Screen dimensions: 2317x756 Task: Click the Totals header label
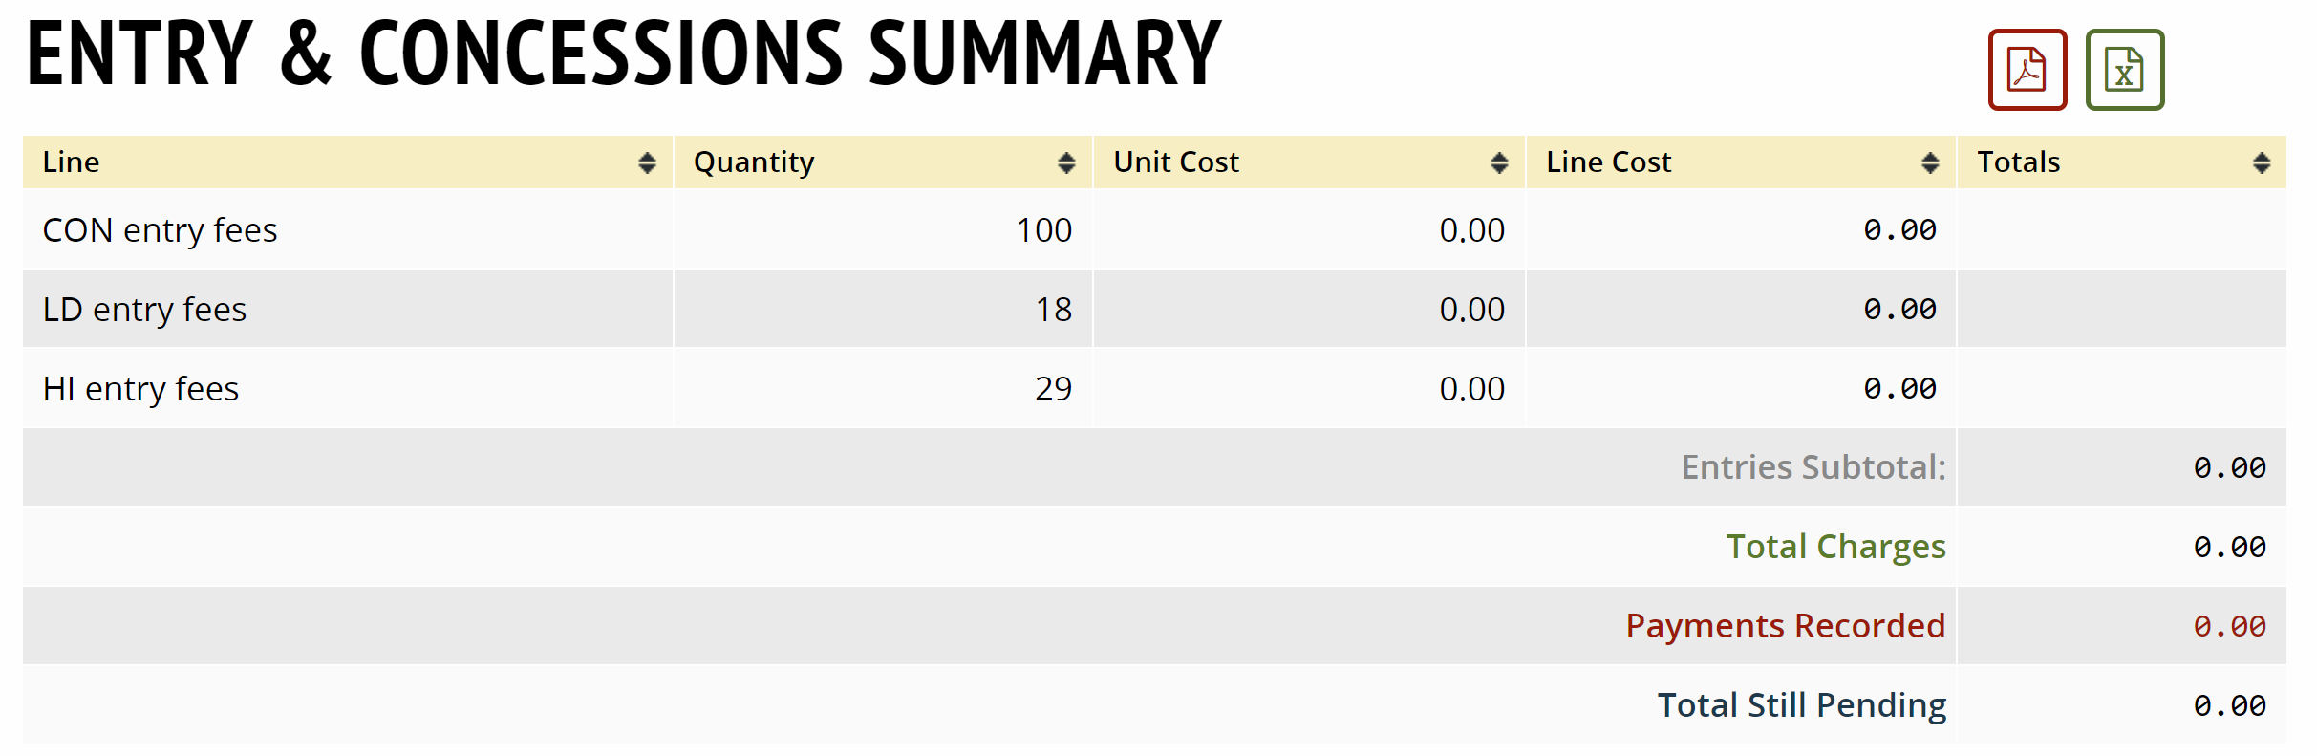(x=2018, y=162)
